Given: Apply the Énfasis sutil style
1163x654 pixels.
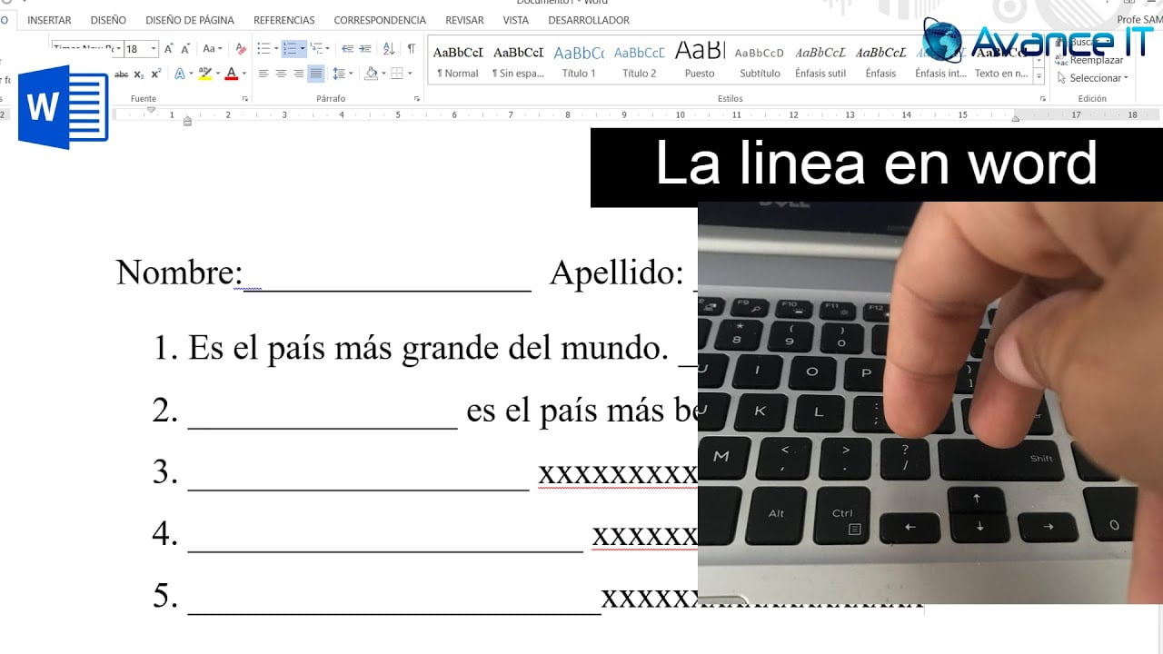Looking at the screenshot, I should point(820,62).
